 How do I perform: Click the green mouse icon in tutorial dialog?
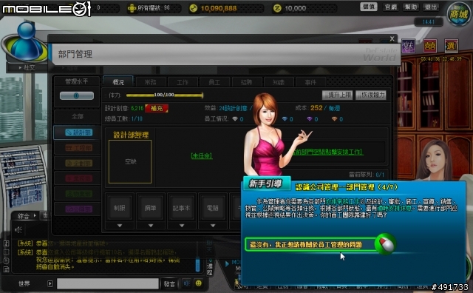pyautogui.click(x=385, y=243)
